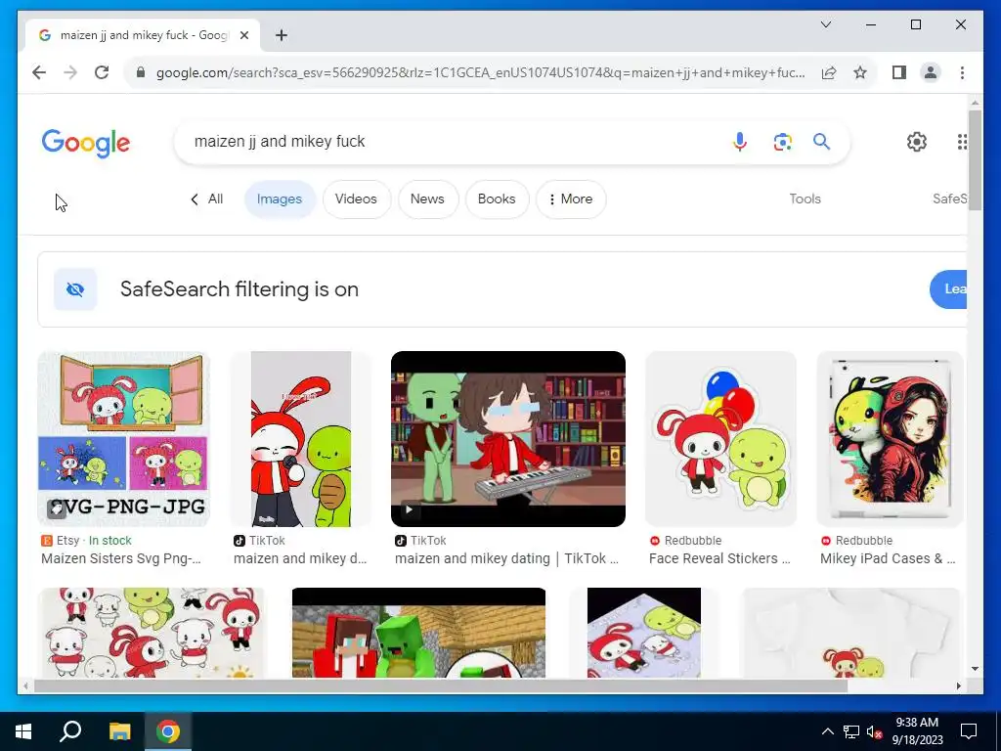The image size is (1001, 751).
Task: Click the scroll right arrow
Action: tap(959, 686)
